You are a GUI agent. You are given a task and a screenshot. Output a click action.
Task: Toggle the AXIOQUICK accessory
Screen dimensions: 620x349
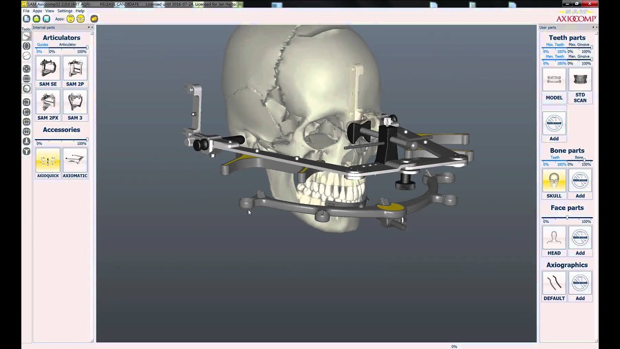48,163
